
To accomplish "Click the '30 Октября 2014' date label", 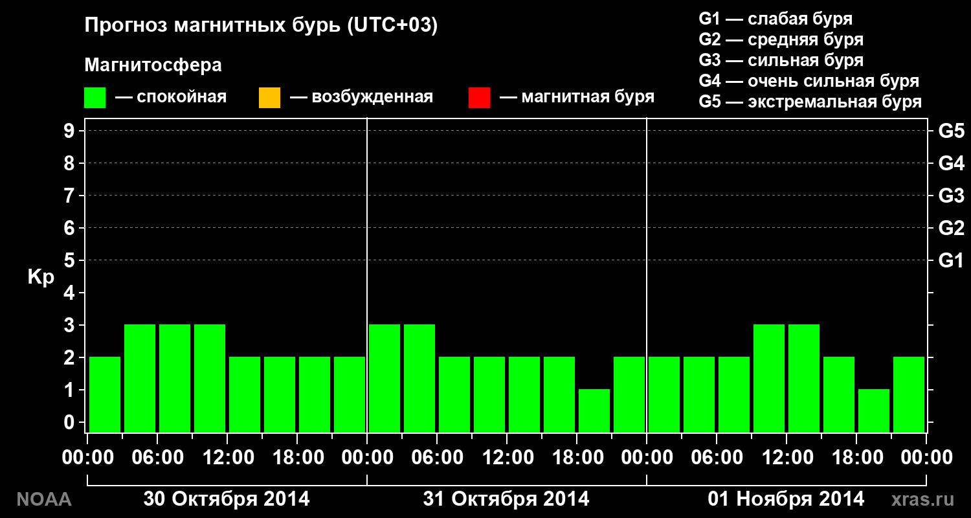I will 227,499.
